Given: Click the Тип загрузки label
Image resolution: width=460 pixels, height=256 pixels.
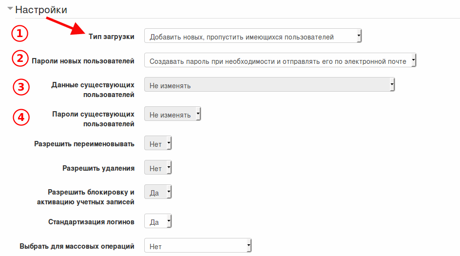Looking at the screenshot, I should point(112,37).
